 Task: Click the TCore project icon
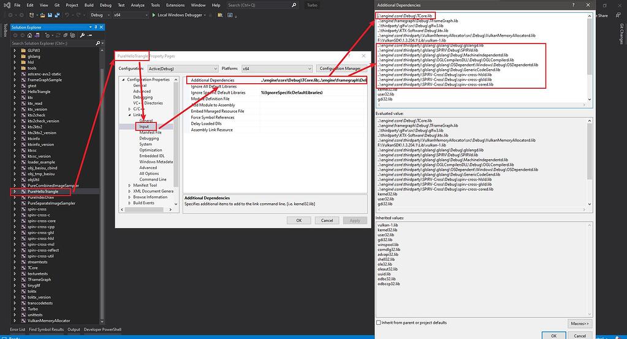(23, 268)
